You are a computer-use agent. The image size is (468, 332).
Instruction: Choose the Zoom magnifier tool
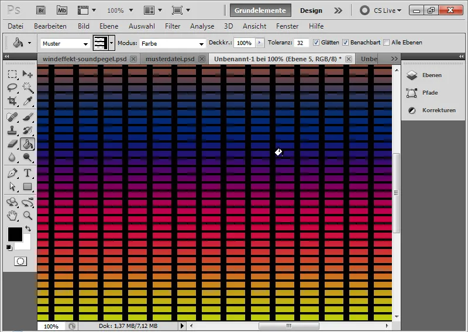27,215
